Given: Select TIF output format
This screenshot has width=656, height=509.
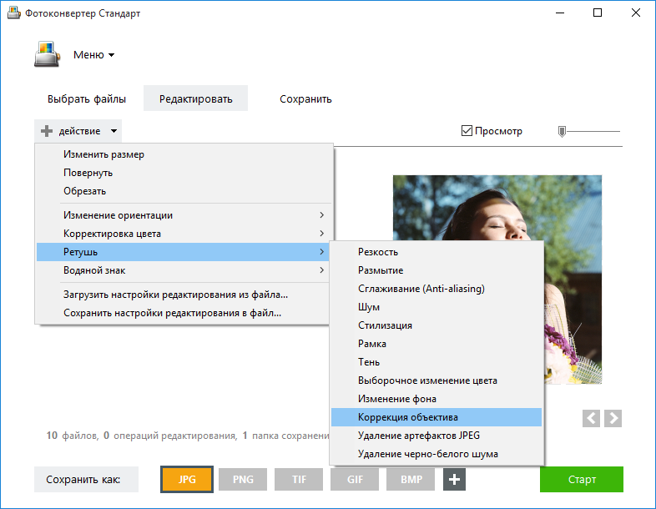Looking at the screenshot, I should click(299, 479).
